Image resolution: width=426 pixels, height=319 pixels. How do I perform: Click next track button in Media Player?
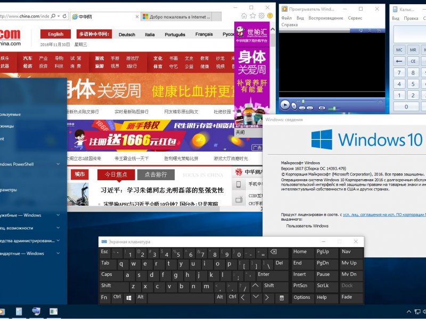tap(310, 108)
